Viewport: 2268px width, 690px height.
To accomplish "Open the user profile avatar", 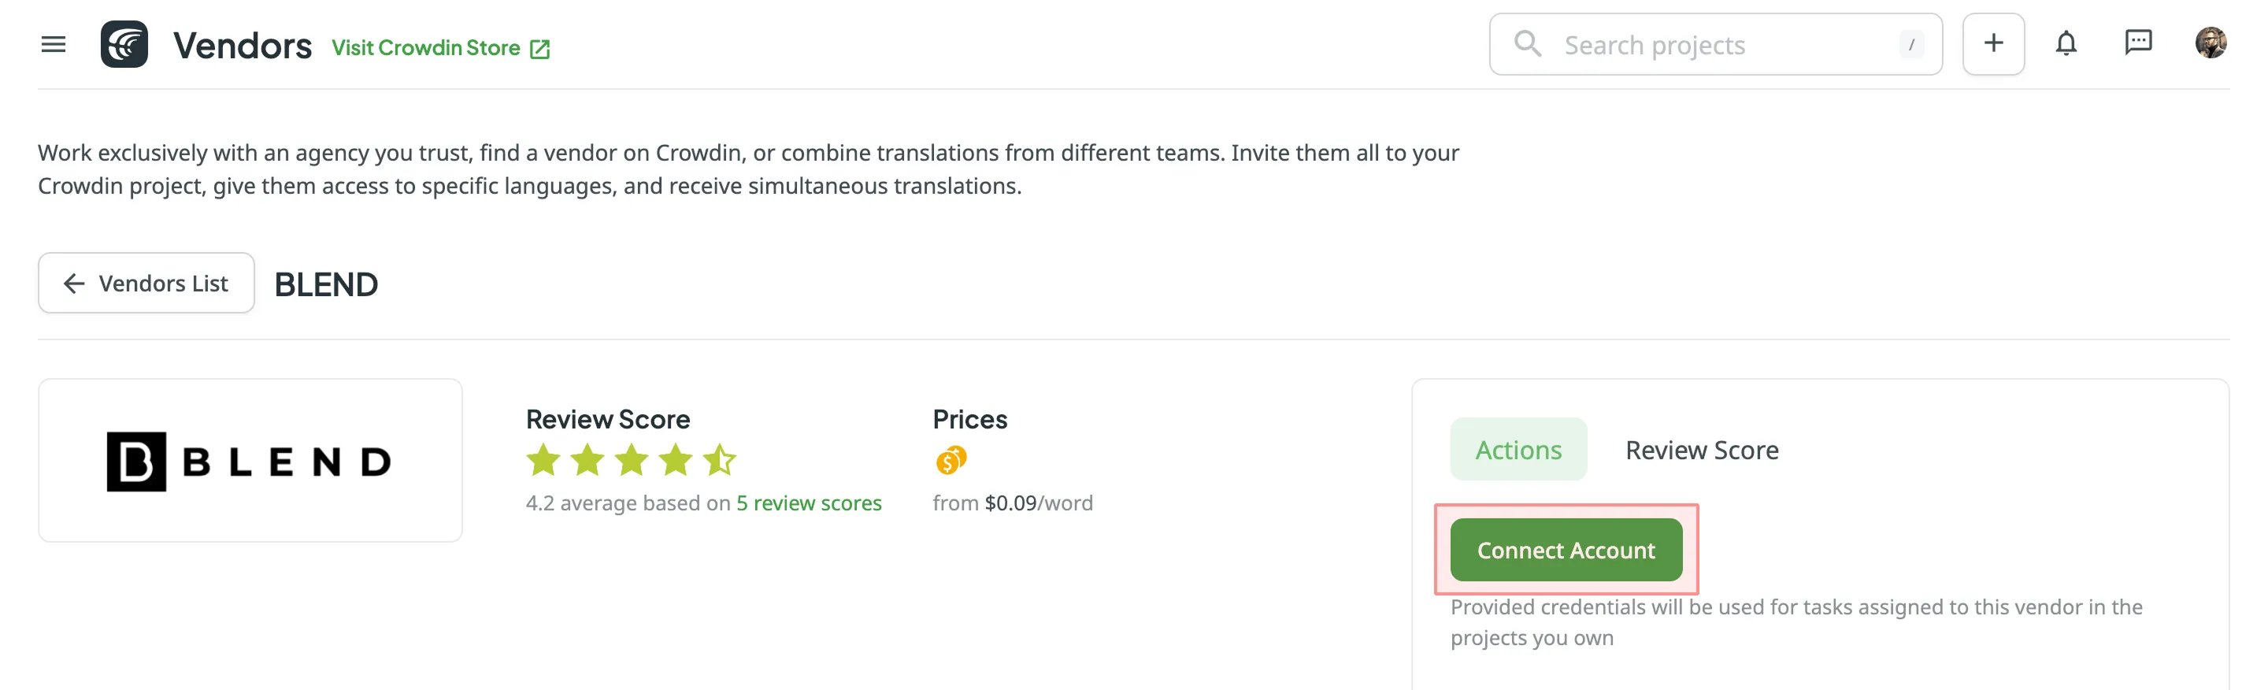I will coord(2210,43).
